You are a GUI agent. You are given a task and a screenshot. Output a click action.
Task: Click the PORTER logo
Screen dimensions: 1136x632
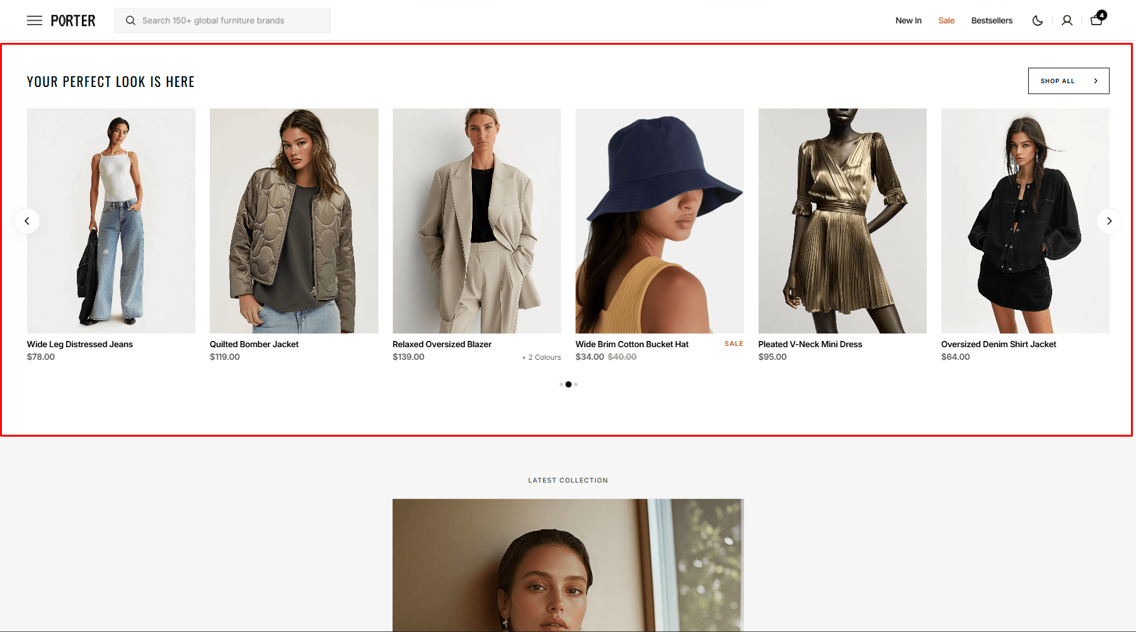pos(73,21)
